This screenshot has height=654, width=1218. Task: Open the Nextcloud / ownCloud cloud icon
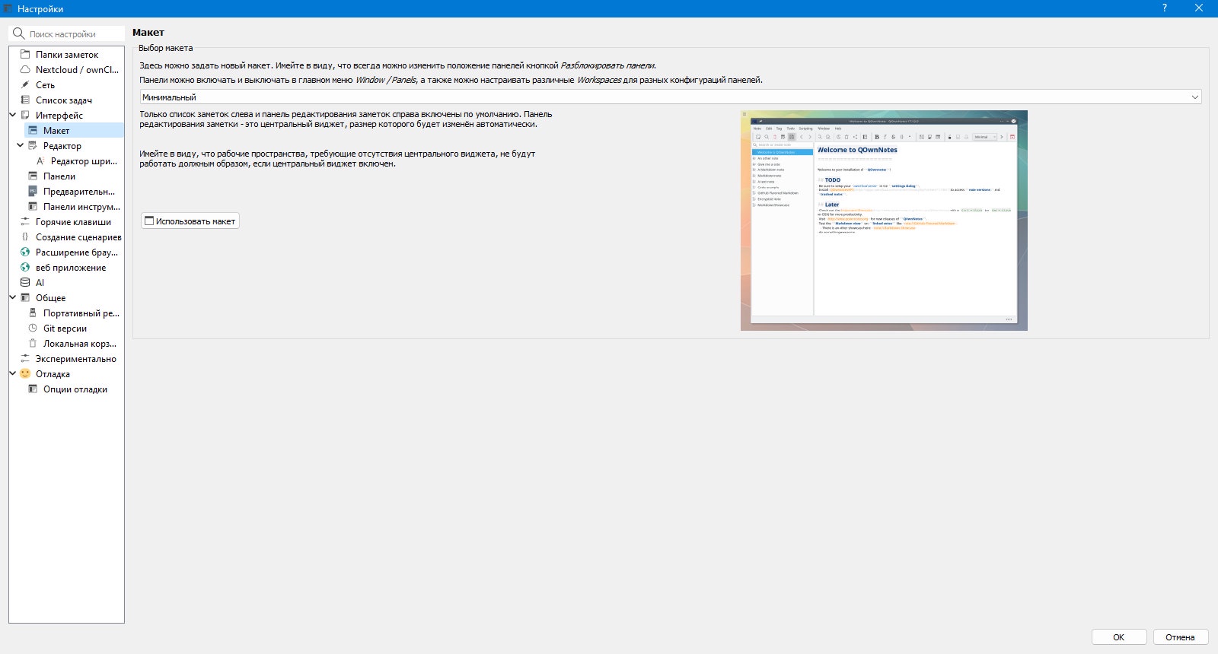[25, 70]
